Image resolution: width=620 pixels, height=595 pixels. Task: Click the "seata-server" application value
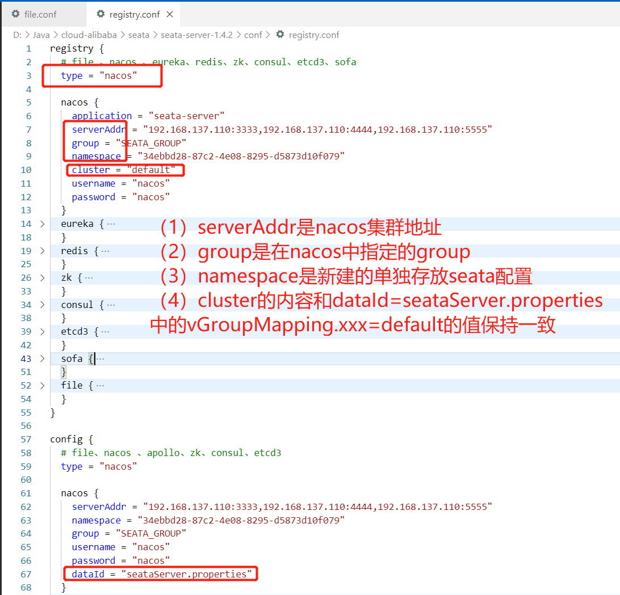tap(187, 116)
